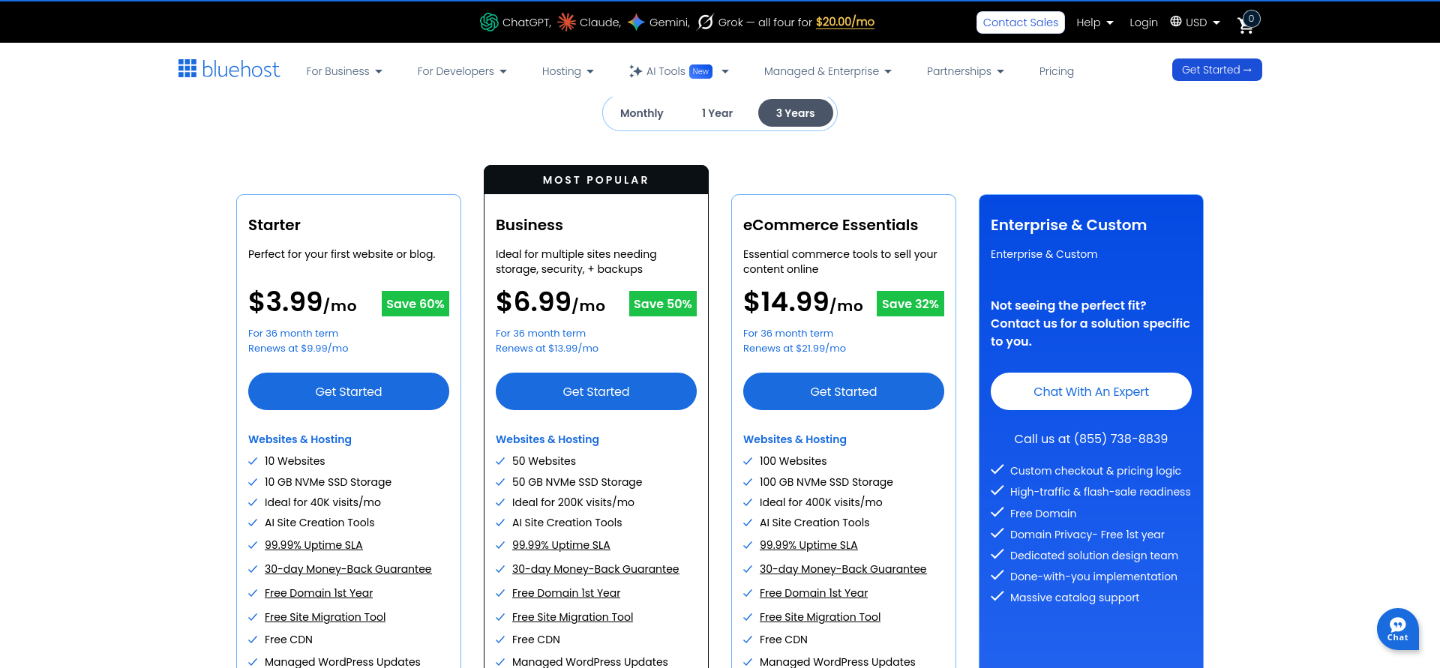Image resolution: width=1440 pixels, height=668 pixels.
Task: Click the globe currency icon
Action: (x=1176, y=22)
